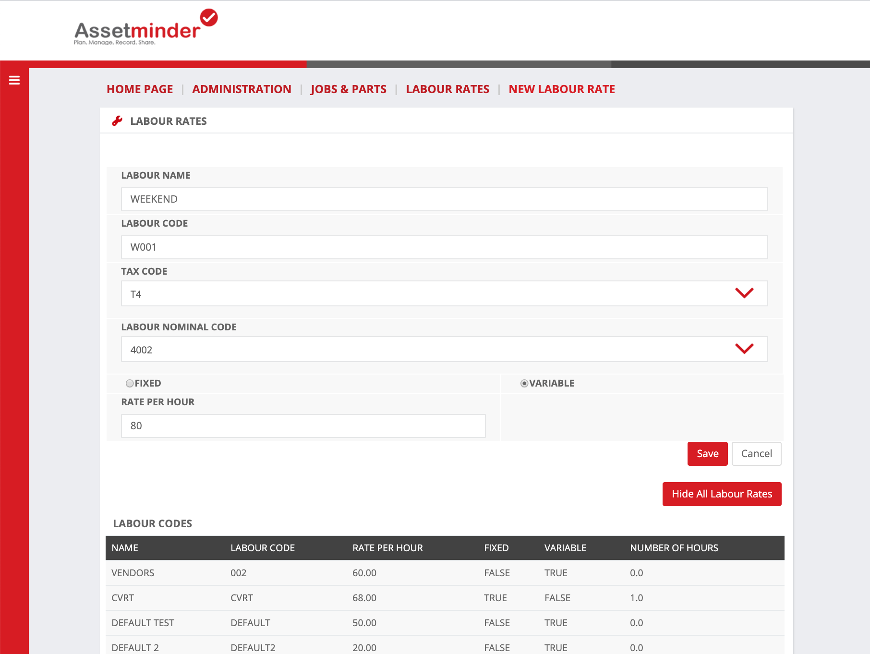Select the VARIABLE radio button

(x=524, y=383)
